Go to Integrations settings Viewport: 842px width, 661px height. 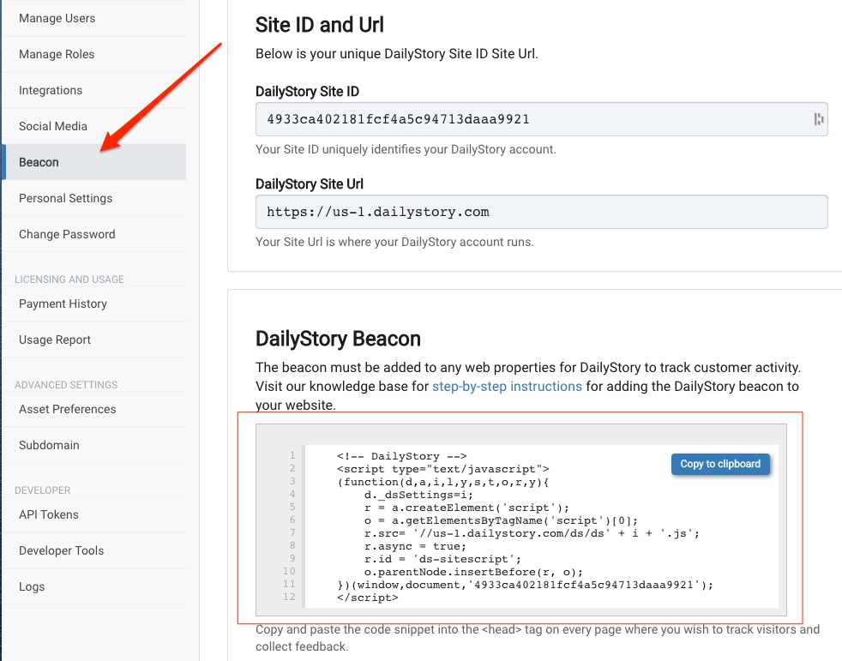click(51, 90)
